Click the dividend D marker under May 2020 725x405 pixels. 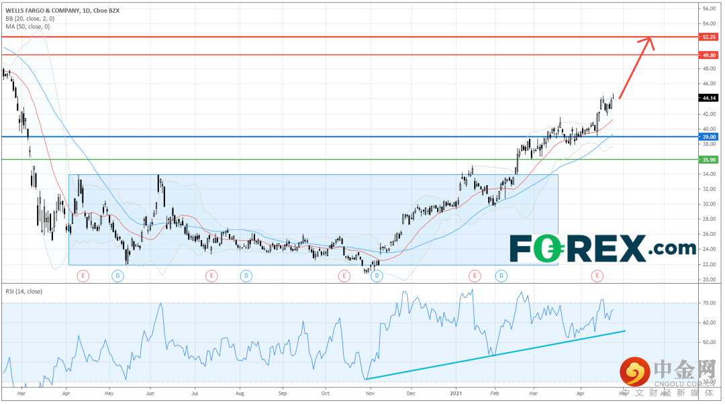coord(118,276)
